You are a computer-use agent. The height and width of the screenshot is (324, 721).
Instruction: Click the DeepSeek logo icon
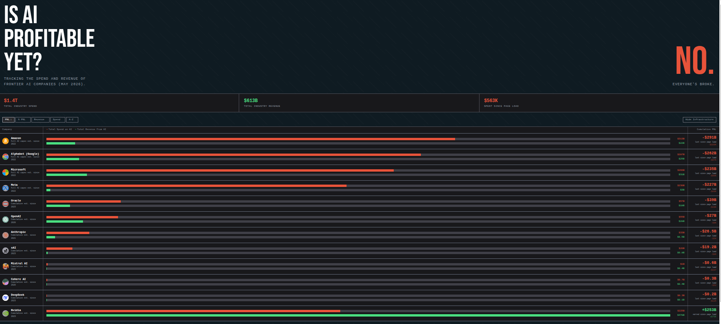point(6,298)
